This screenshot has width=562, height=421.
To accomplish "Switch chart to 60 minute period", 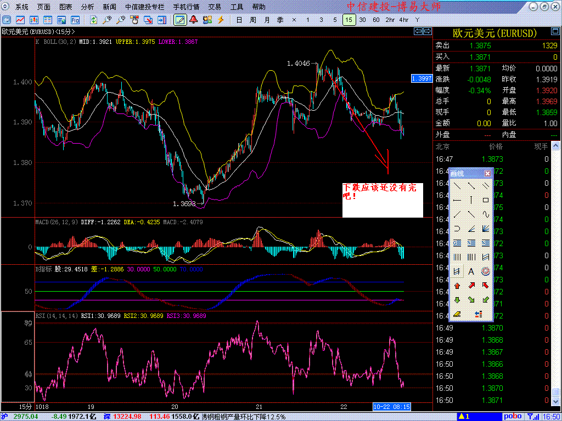I will pos(376,20).
